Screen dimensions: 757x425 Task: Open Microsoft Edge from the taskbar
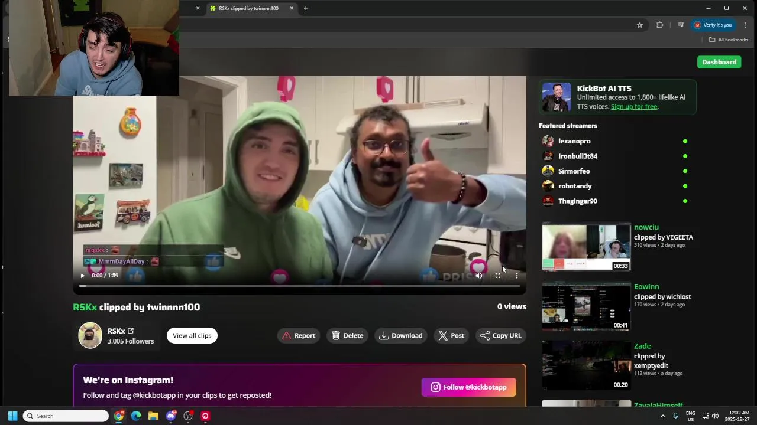click(136, 416)
